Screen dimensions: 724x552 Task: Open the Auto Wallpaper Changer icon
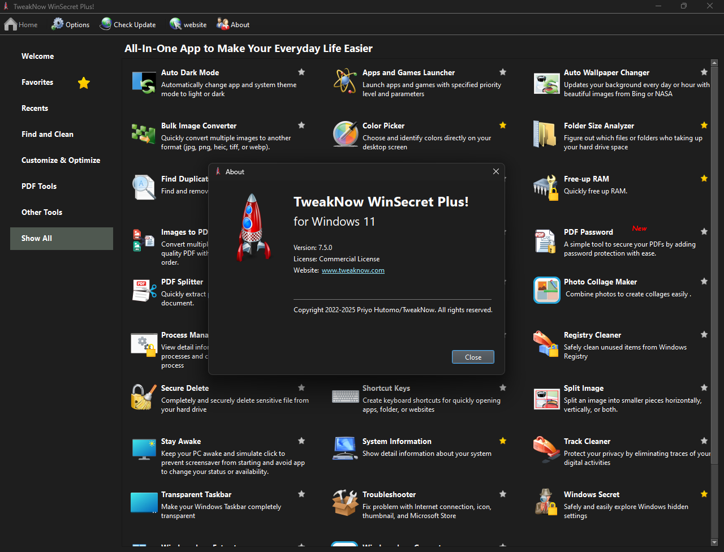pyautogui.click(x=547, y=83)
